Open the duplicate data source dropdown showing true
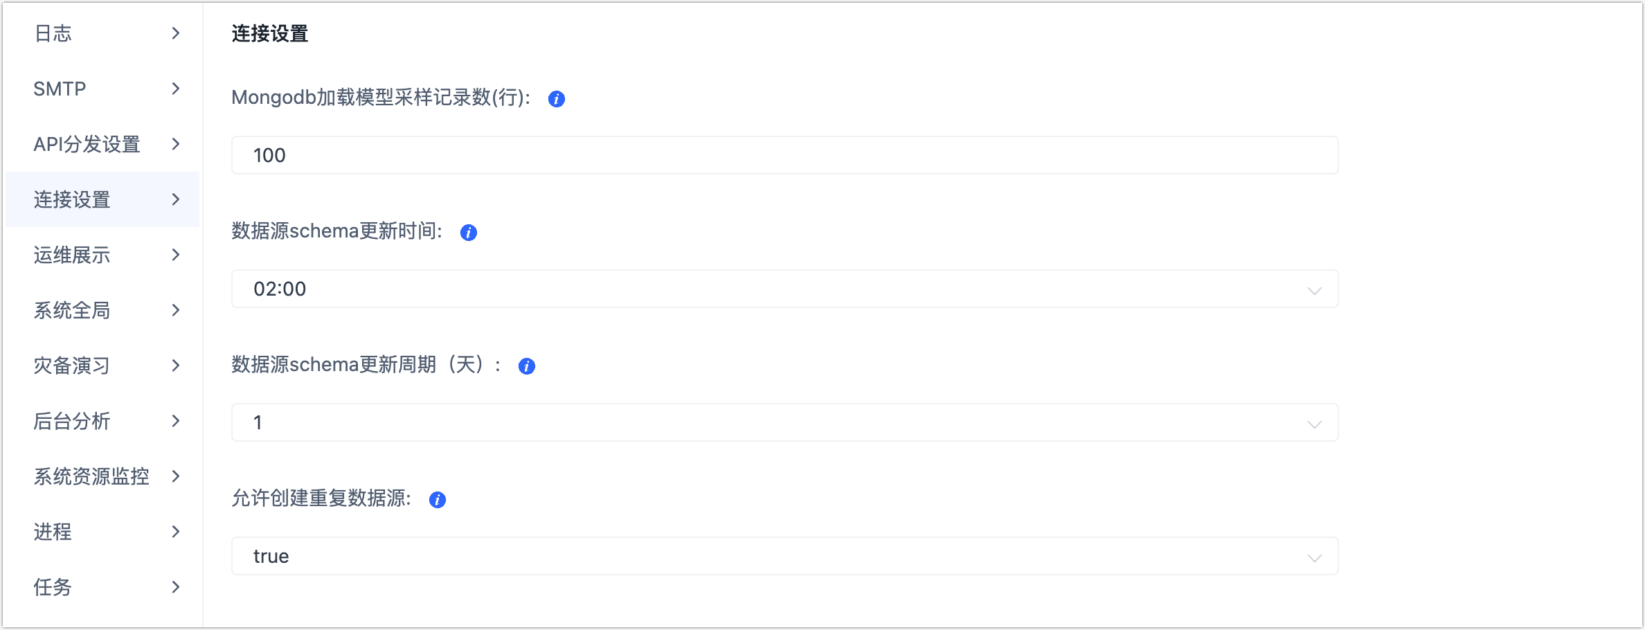 784,556
